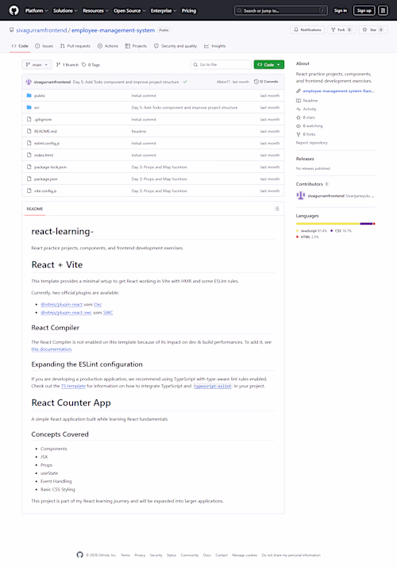
Task: Click the Go to file search field
Action: 221,65
